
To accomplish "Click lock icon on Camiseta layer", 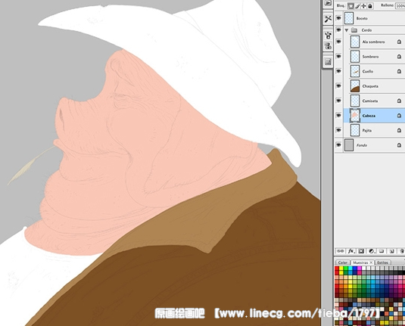I will (399, 101).
